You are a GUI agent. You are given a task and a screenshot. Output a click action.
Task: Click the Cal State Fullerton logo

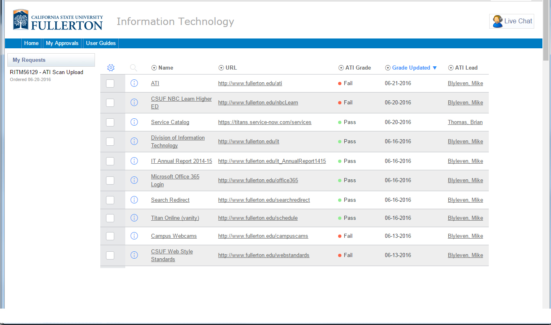point(58,20)
